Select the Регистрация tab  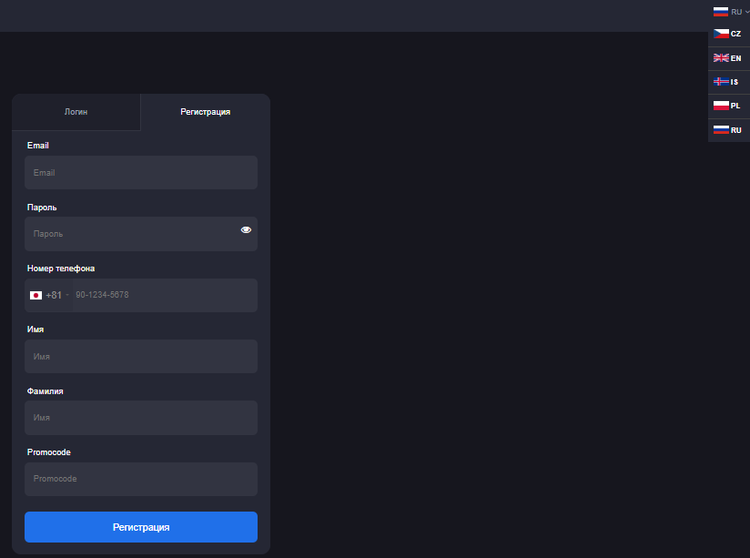tap(205, 112)
